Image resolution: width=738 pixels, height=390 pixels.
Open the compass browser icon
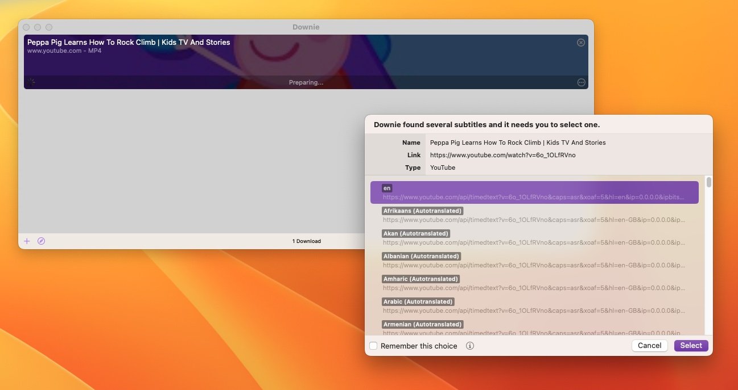41,241
